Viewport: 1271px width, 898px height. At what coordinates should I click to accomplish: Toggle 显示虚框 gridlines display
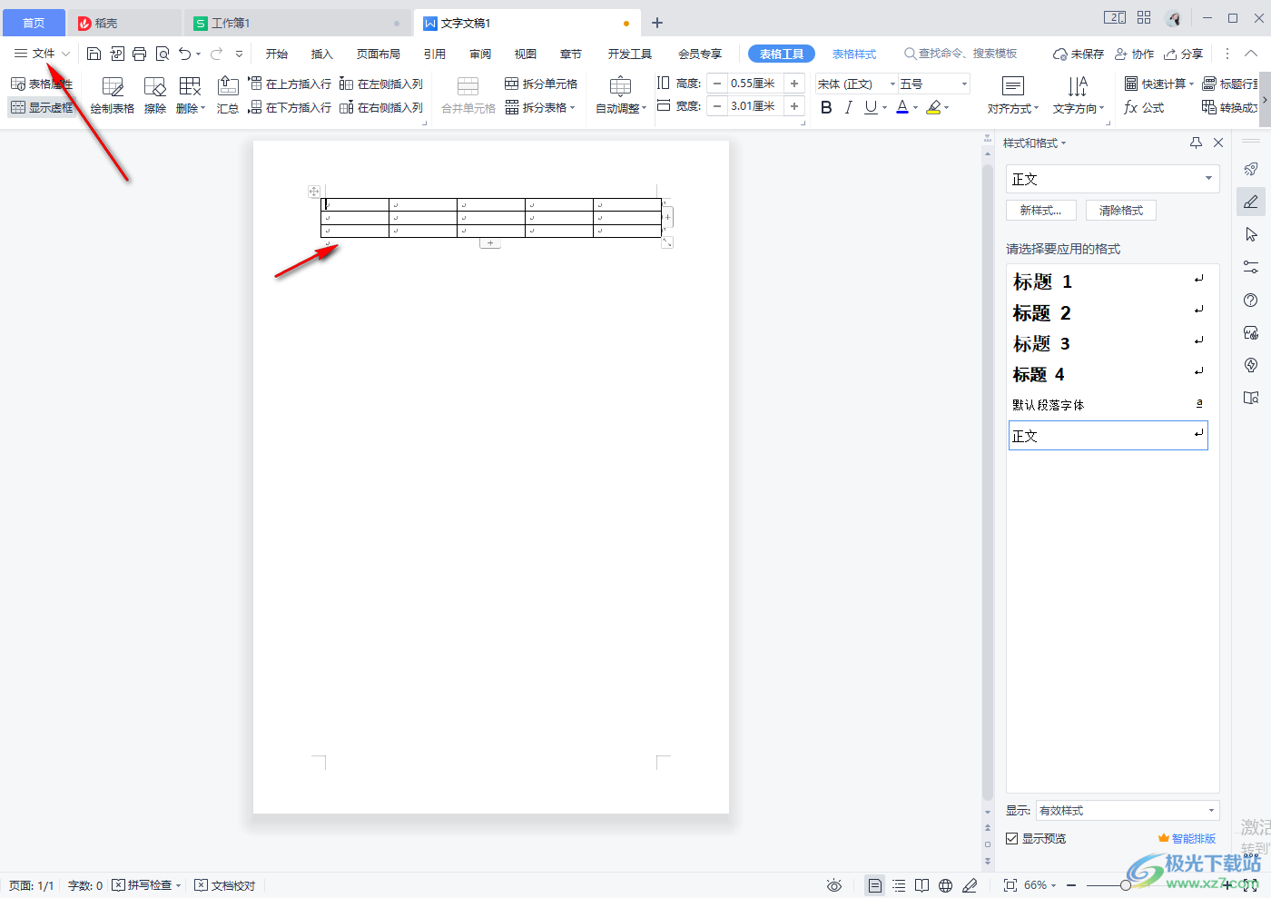(x=42, y=107)
